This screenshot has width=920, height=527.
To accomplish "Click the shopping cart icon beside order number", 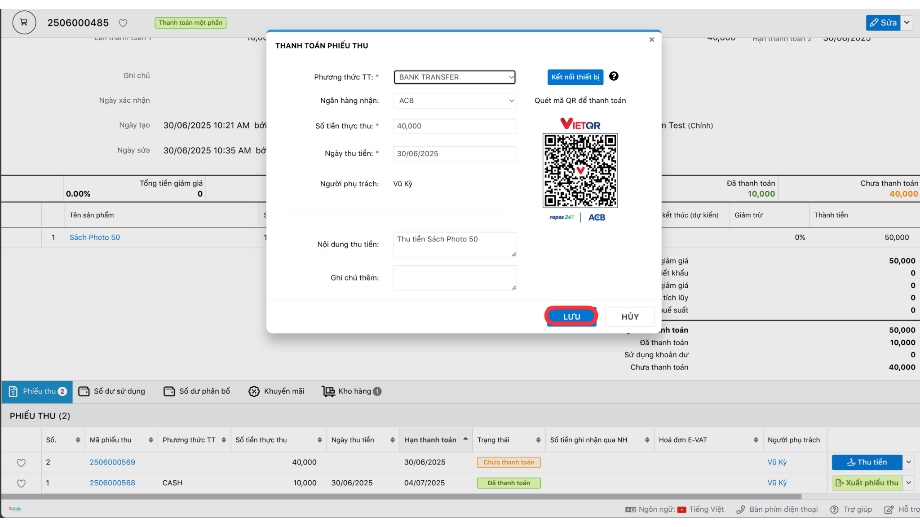I will pos(24,22).
